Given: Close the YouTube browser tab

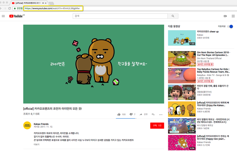Looking at the screenshot, I should tap(46, 3).
